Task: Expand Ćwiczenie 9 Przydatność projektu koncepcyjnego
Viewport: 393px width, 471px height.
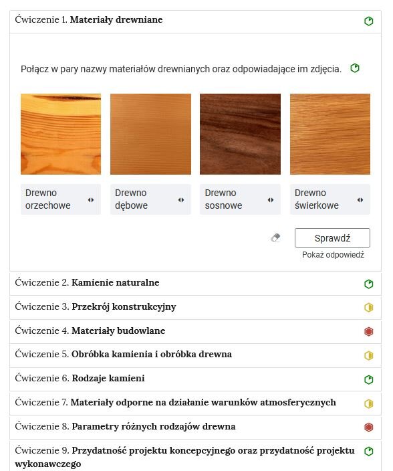Action: point(195,456)
